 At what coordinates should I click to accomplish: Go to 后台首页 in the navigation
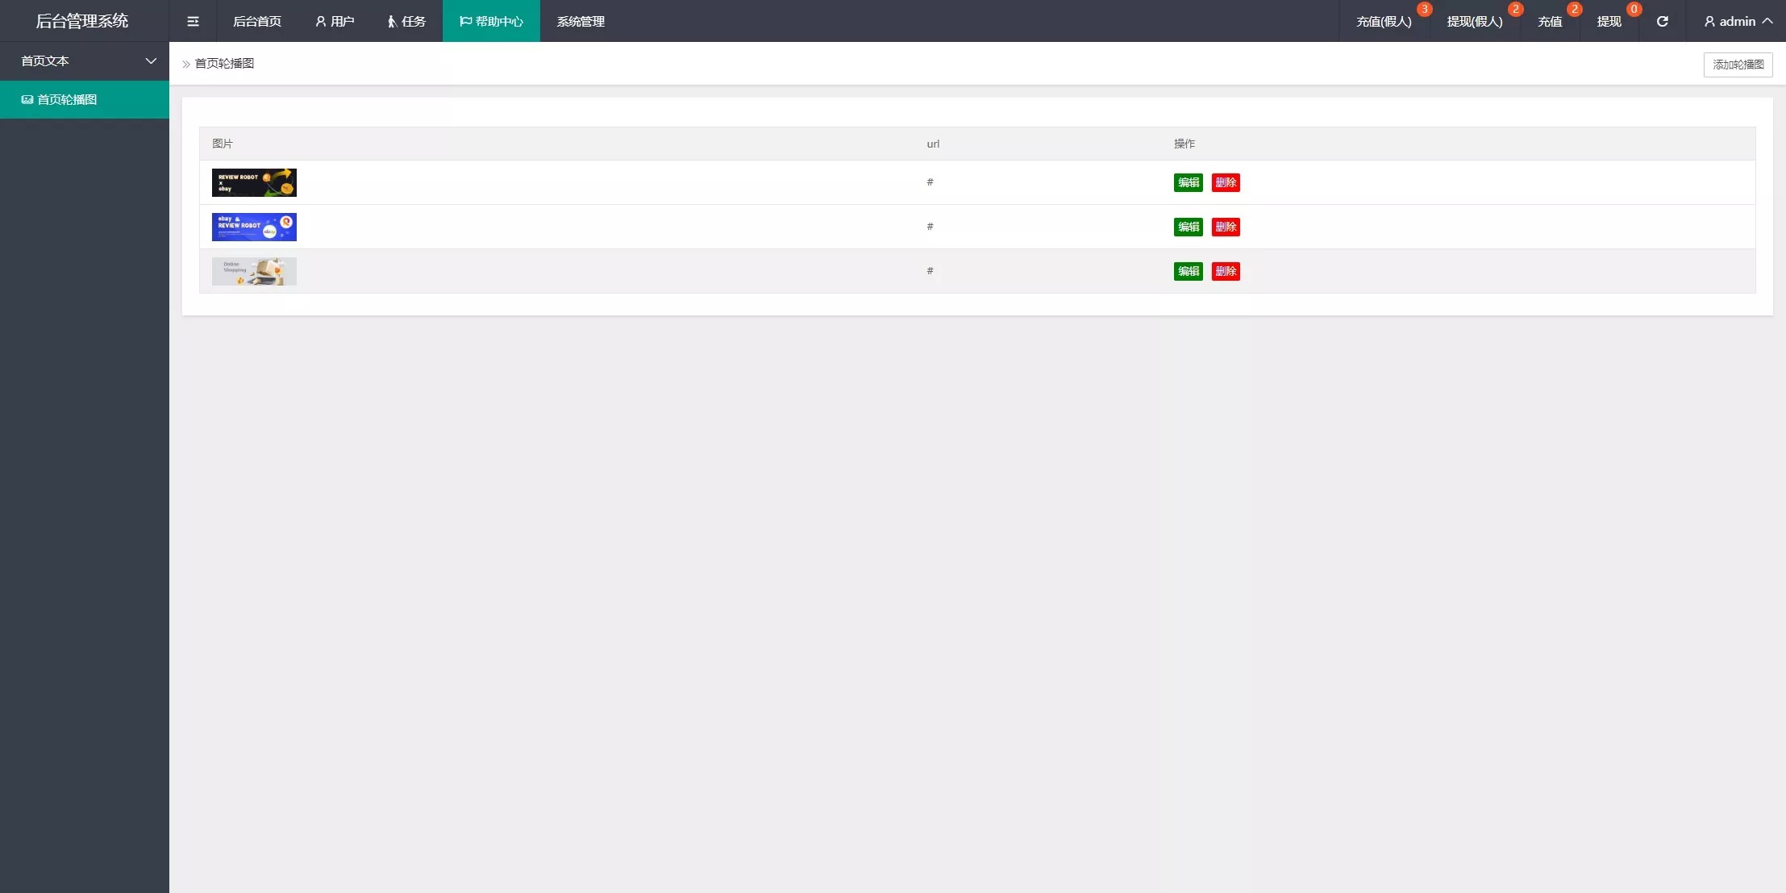pos(257,22)
